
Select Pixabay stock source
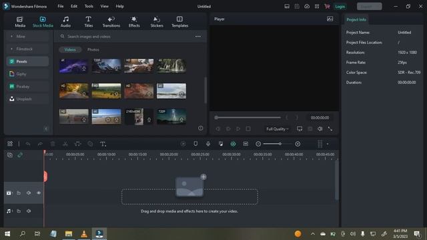point(27,87)
